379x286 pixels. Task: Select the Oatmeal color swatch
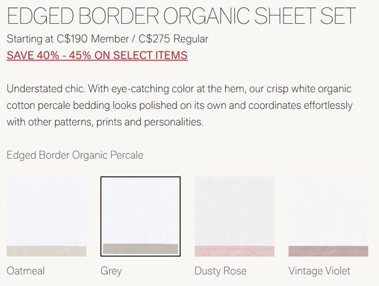tap(46, 216)
